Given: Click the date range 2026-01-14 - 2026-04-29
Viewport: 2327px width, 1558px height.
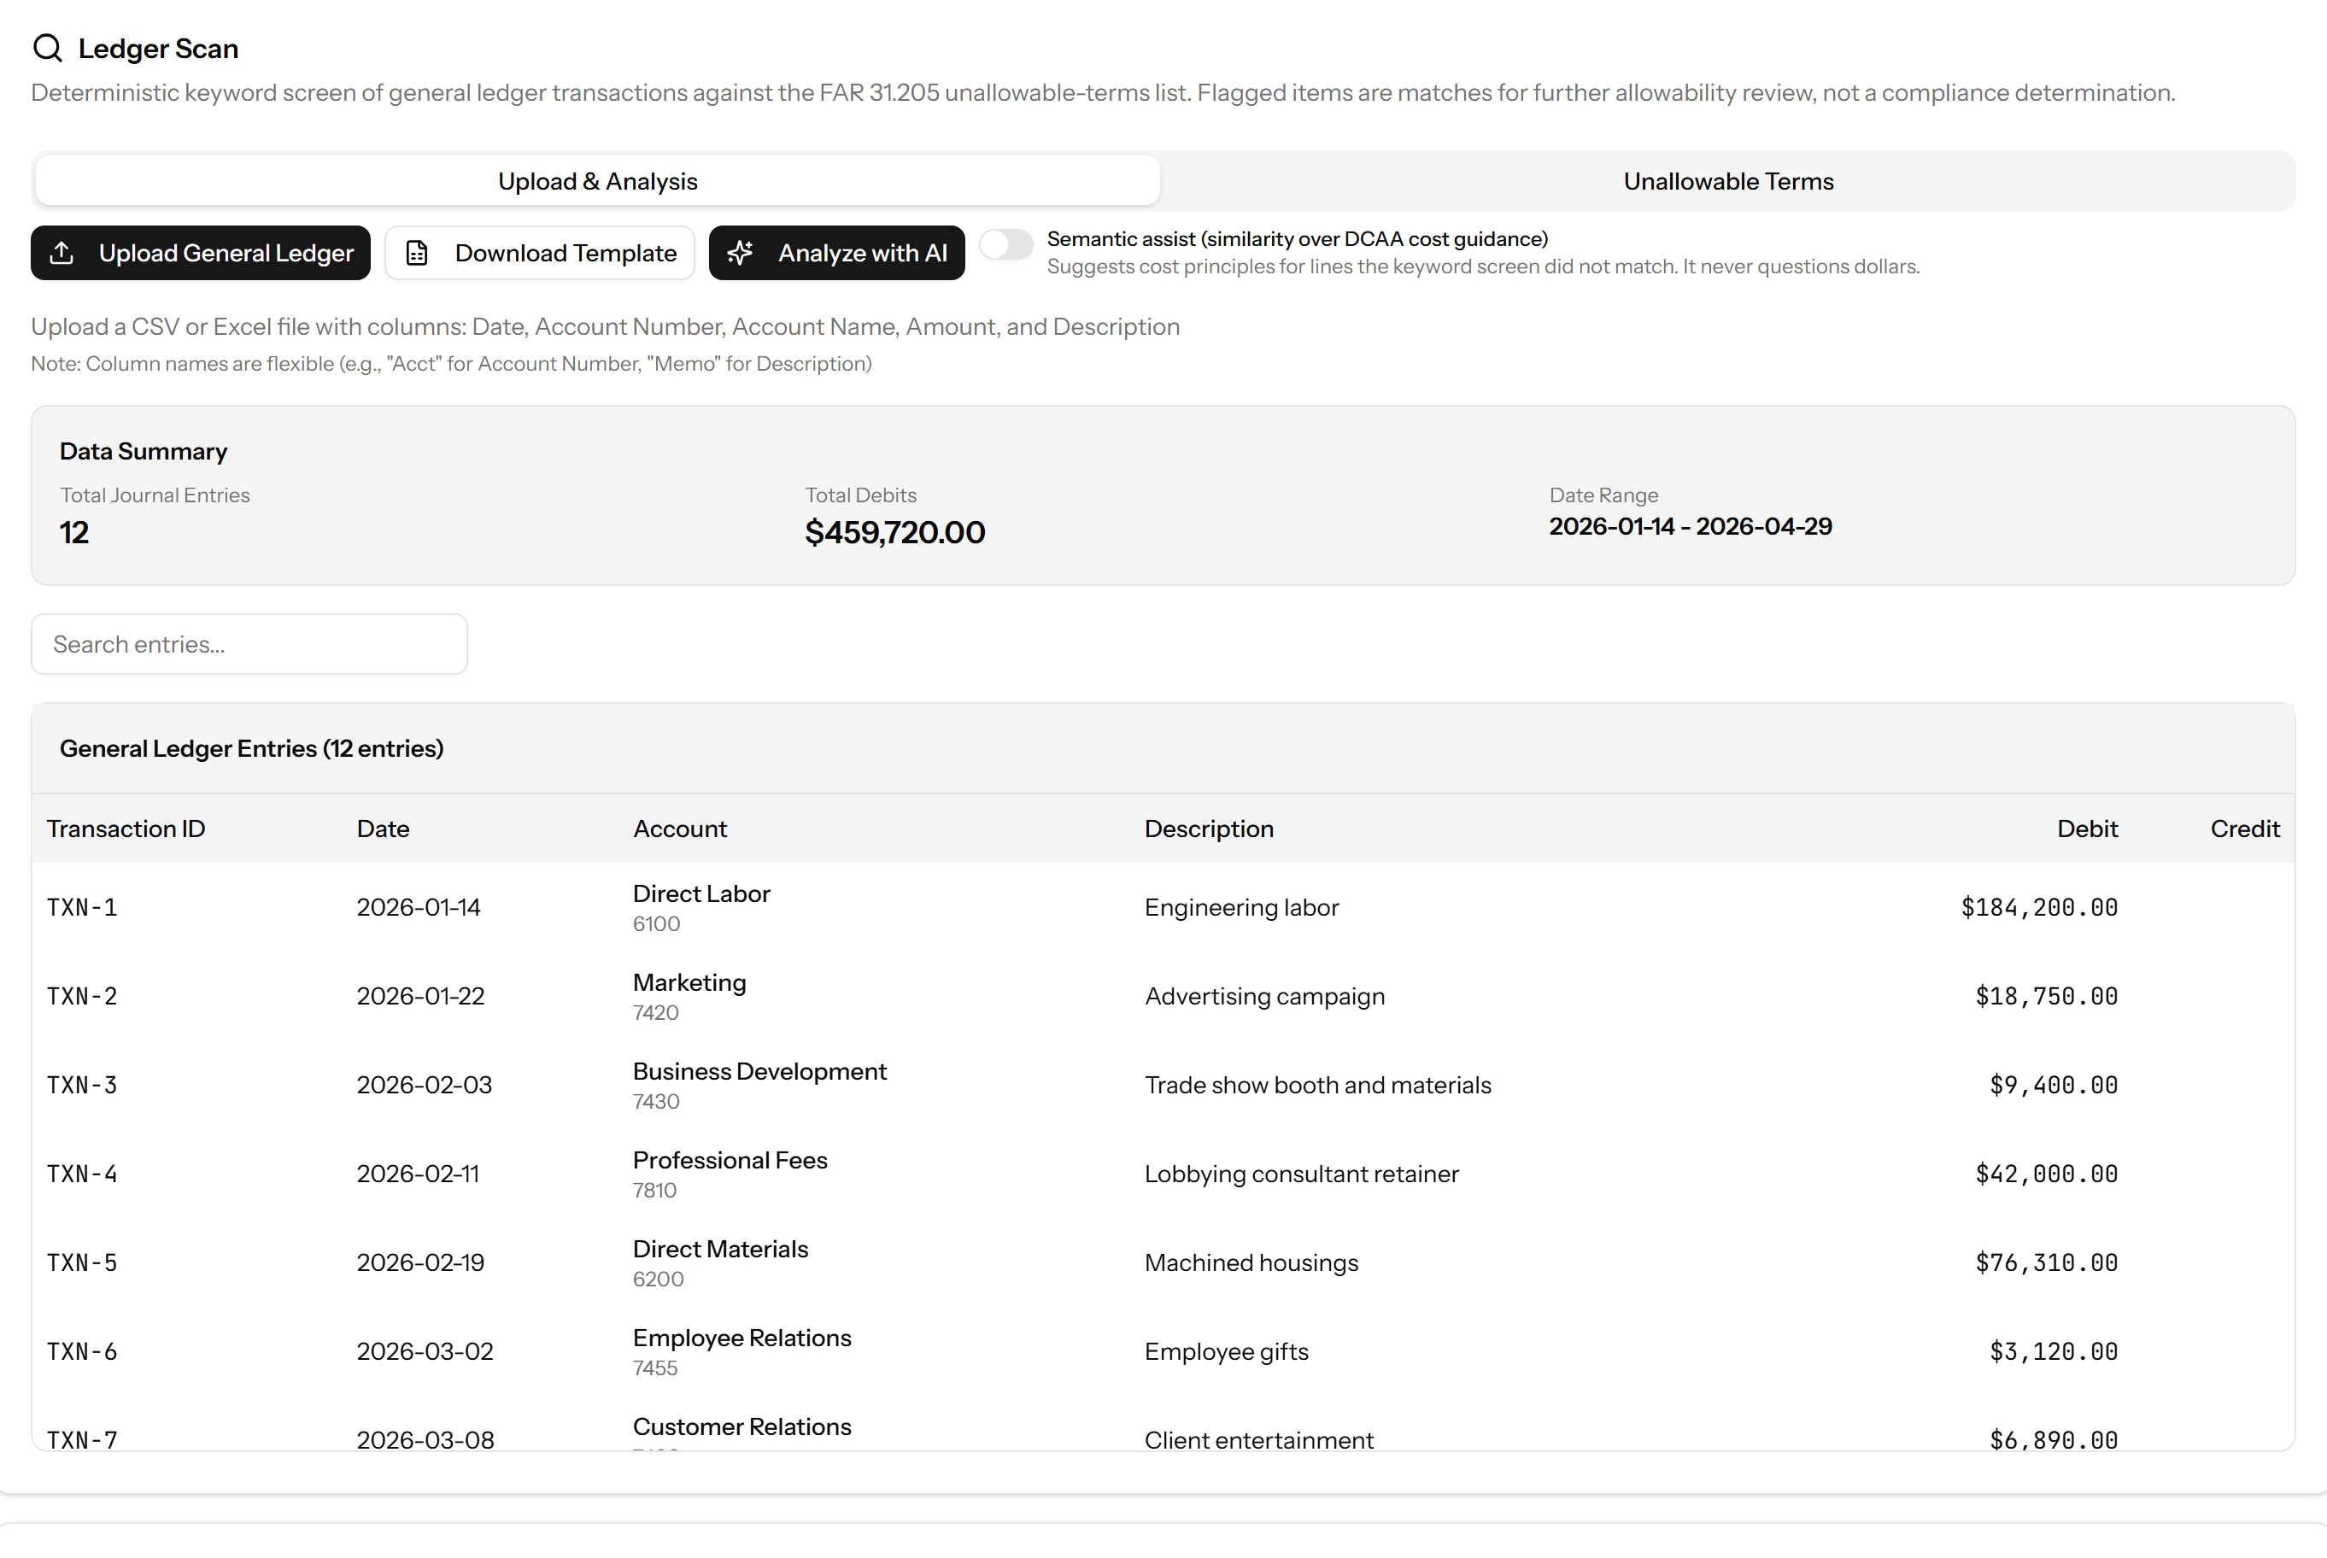Looking at the screenshot, I should pos(1690,527).
